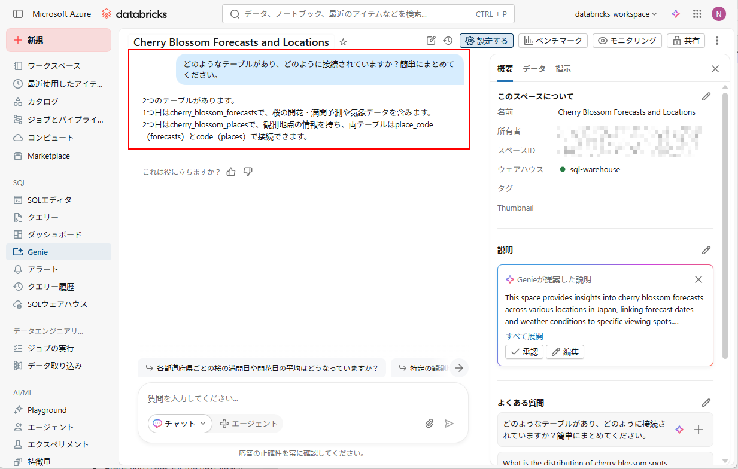Expand description with すべて展開 link

(524, 336)
